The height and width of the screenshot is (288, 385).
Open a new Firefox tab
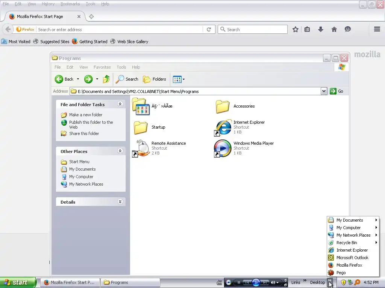(91, 16)
